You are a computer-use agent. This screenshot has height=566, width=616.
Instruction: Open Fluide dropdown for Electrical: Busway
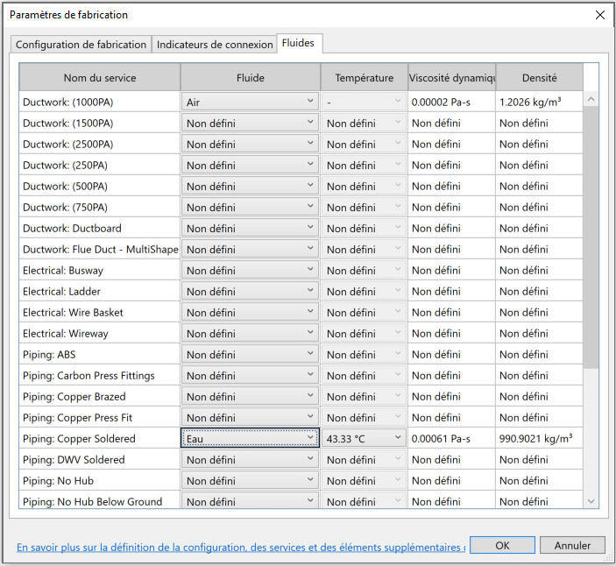tap(250, 271)
